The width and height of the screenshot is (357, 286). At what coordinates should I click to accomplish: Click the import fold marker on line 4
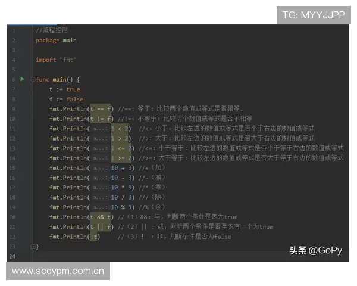tap(33, 60)
